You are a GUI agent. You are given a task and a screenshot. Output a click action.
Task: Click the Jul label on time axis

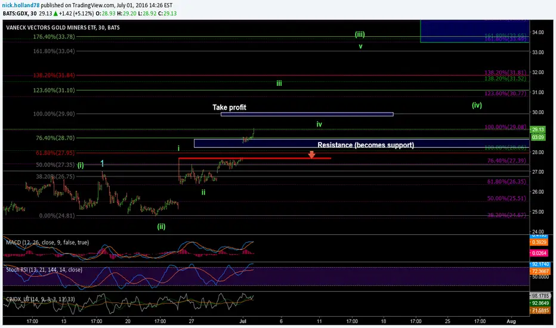(243, 321)
